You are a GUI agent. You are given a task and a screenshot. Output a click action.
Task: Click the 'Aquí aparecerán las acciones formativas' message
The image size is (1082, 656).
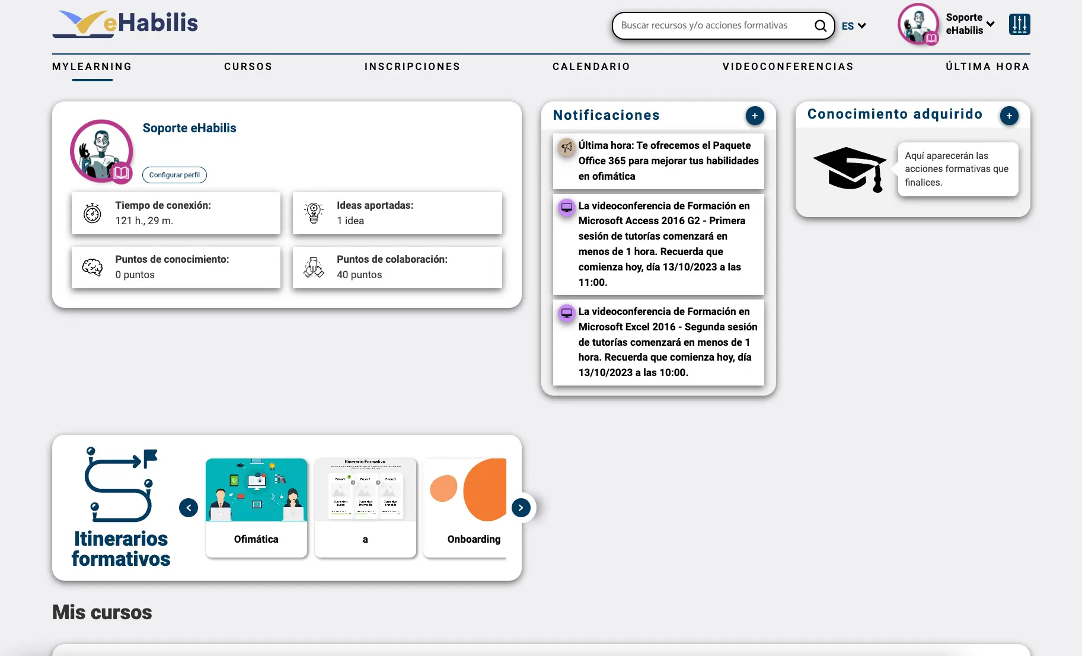957,169
